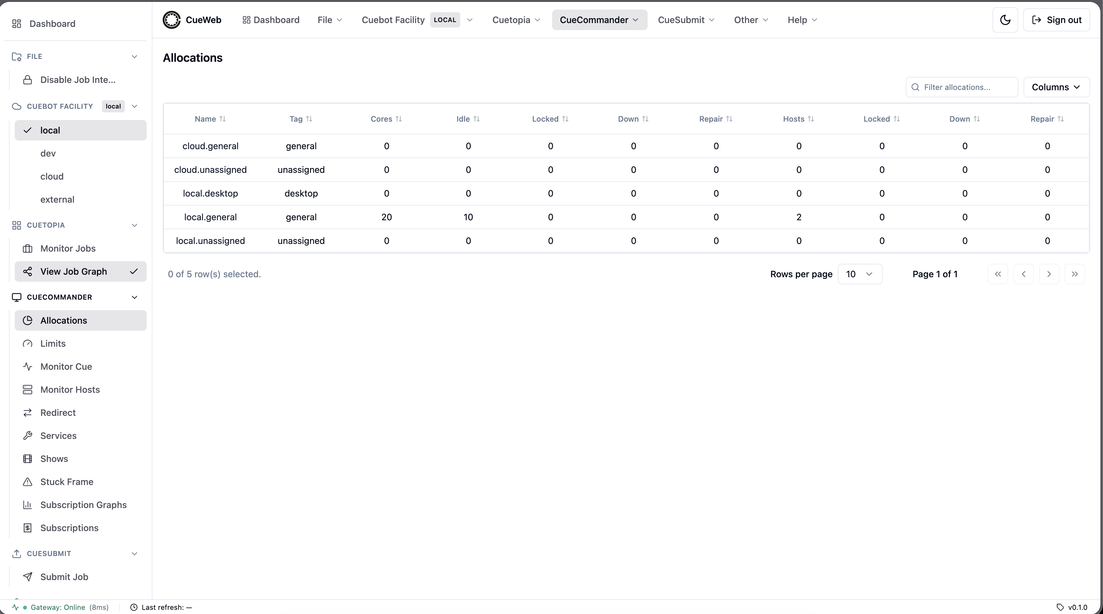
Task: Select the local.unassigned allocation row
Action: (x=626, y=241)
